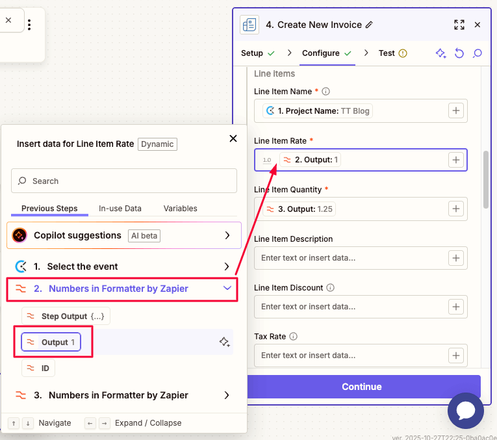
Task: Rename step via pencil edit icon
Action: [x=369, y=25]
